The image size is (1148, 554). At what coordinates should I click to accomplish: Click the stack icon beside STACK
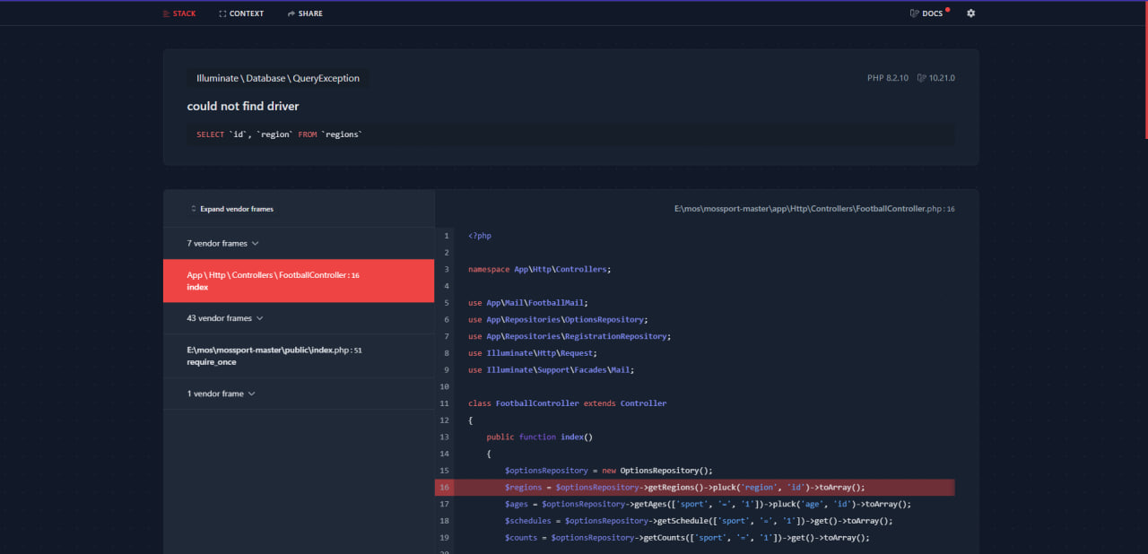click(x=166, y=13)
